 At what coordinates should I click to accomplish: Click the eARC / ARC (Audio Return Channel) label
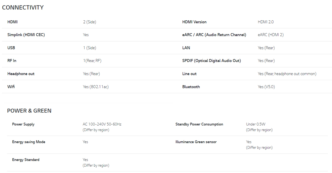coord(214,35)
